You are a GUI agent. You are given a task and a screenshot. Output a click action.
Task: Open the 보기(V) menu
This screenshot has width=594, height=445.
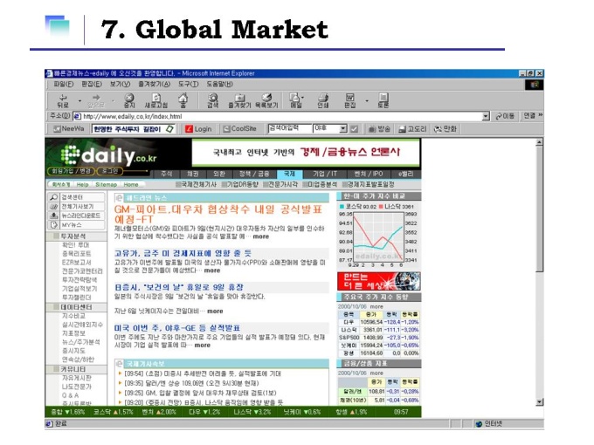pyautogui.click(x=120, y=84)
